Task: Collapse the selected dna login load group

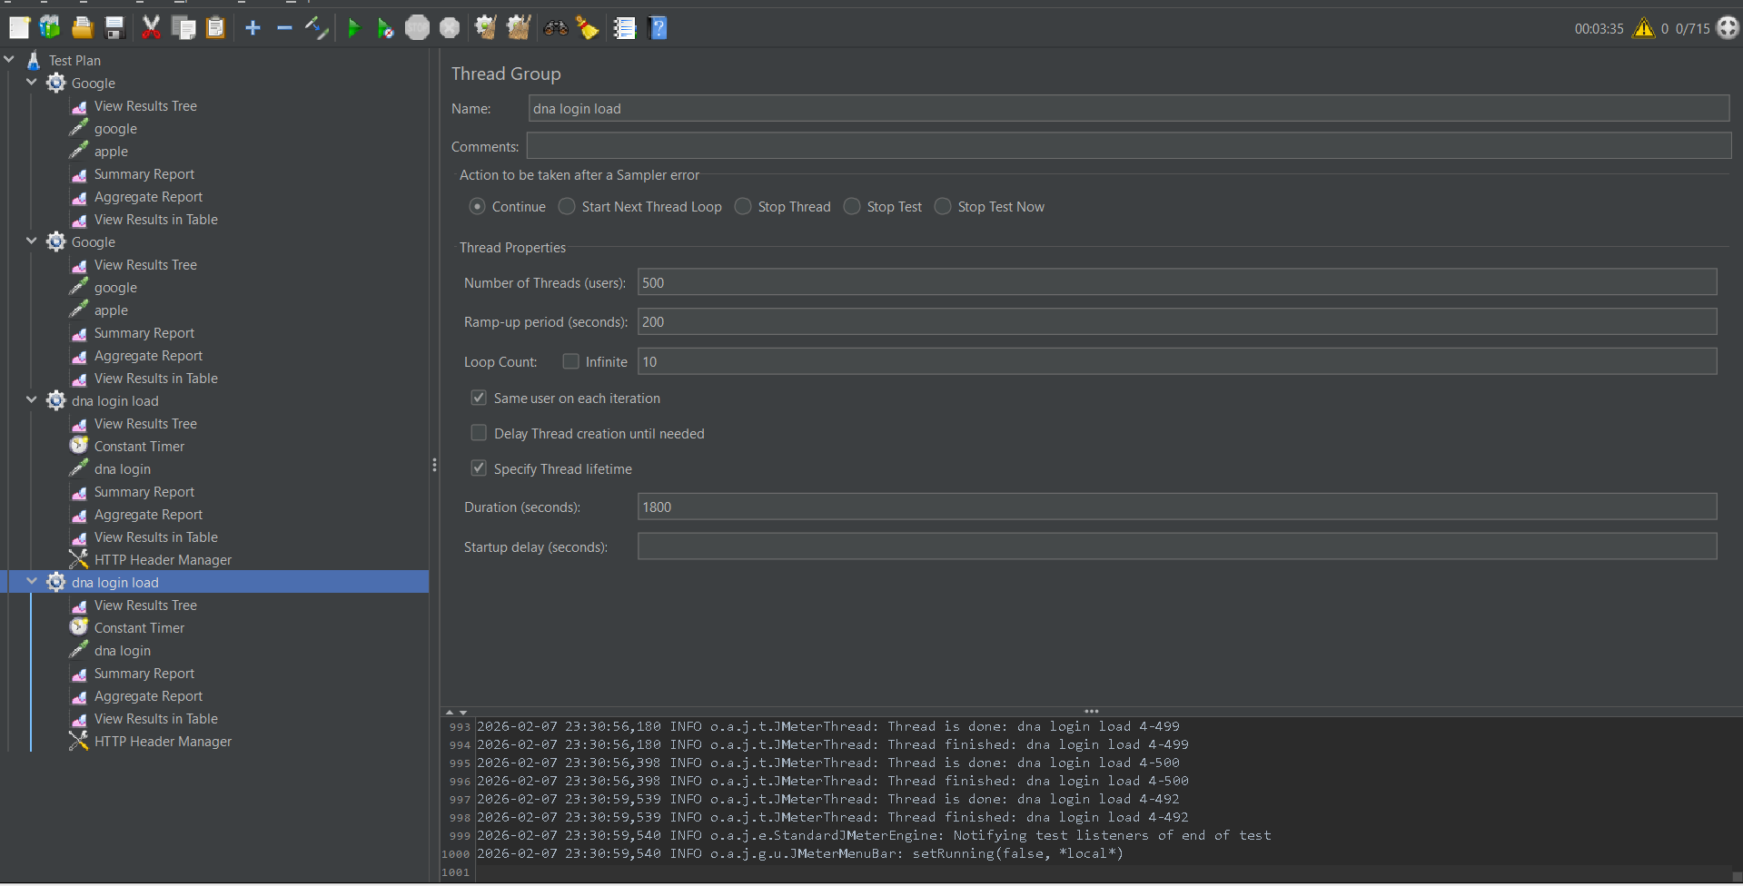Action: (32, 582)
